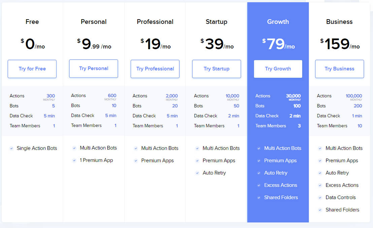
Task: Click the Growth plan heading
Action: [278, 22]
